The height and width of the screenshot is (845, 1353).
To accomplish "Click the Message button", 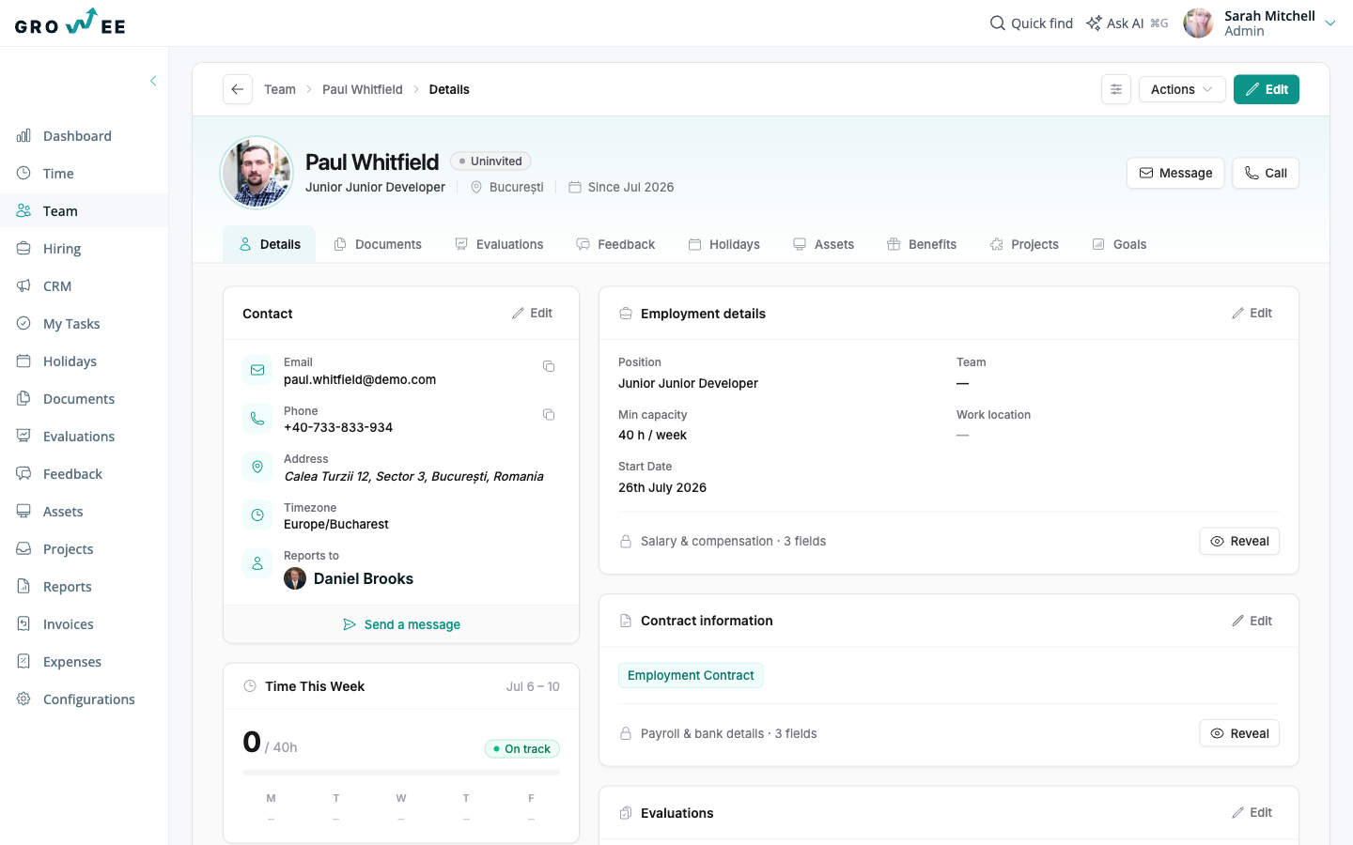I will coord(1175,173).
